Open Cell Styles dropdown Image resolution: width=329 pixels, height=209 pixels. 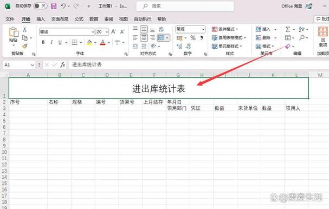[227, 46]
